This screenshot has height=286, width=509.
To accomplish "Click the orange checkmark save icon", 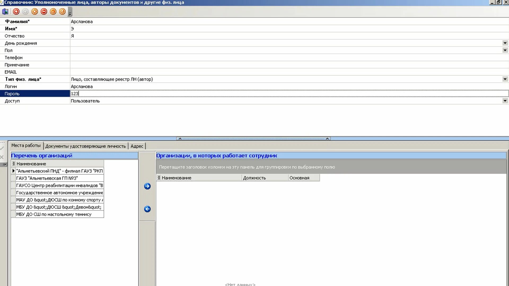I will point(53,12).
